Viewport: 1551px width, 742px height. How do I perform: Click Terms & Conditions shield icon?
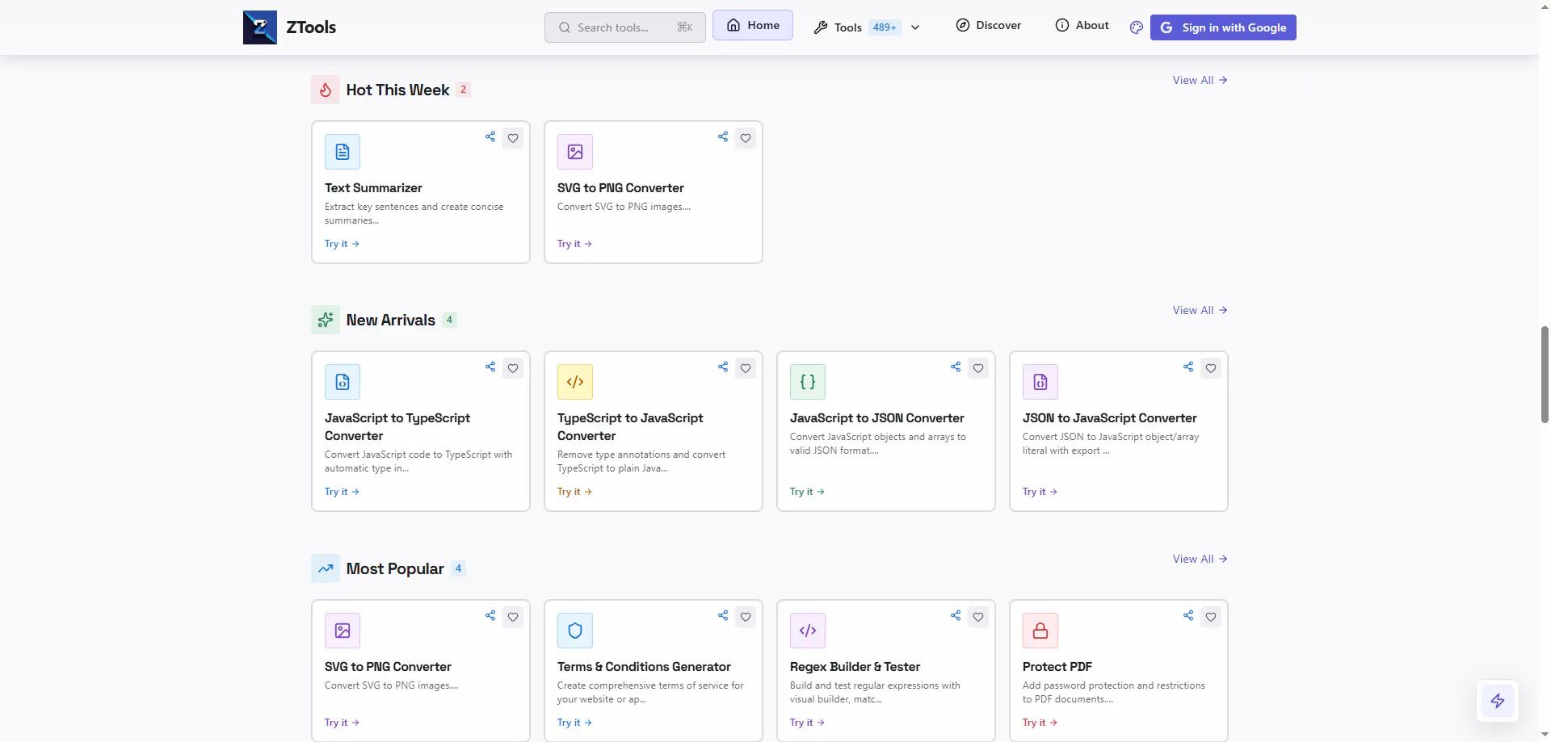[x=575, y=631]
